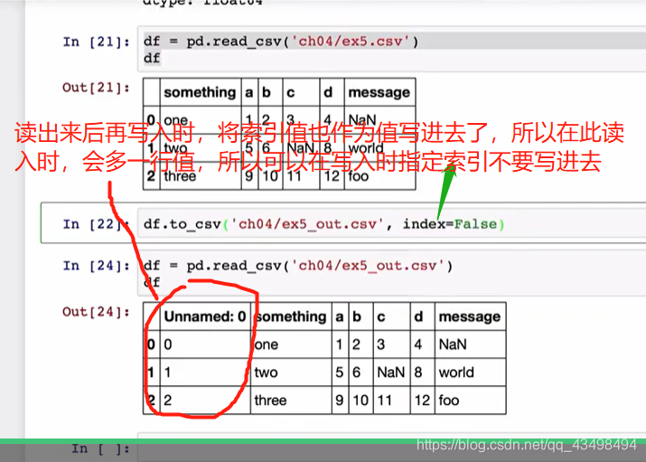Screen dimensions: 646x462
Task: Click the 'Out[21]:' prompt label
Action: 96,88
